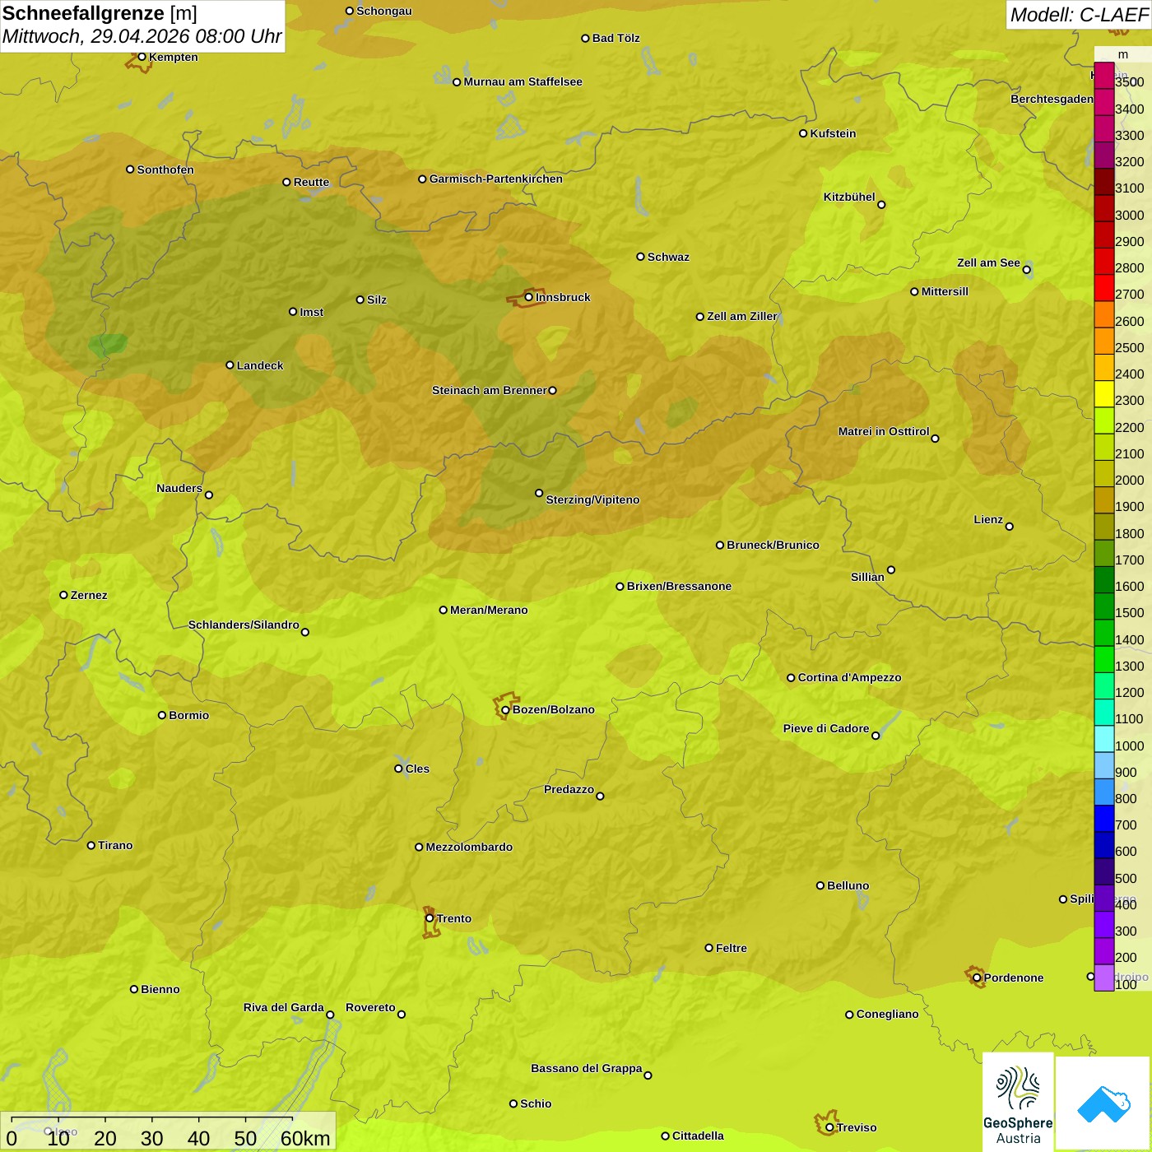Click the Sterzing/Vipiteno label
The width and height of the screenshot is (1152, 1152).
pos(592,499)
